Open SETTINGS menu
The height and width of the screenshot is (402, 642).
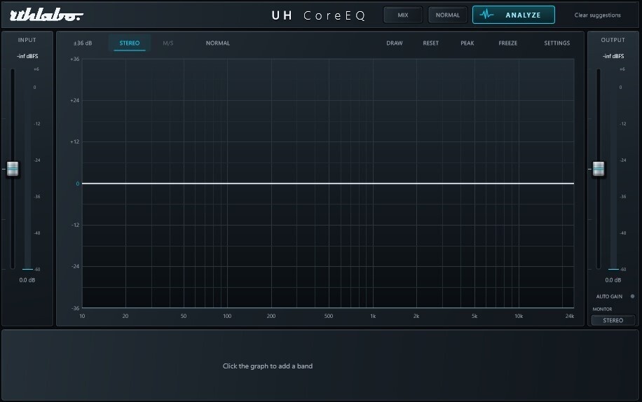point(556,43)
